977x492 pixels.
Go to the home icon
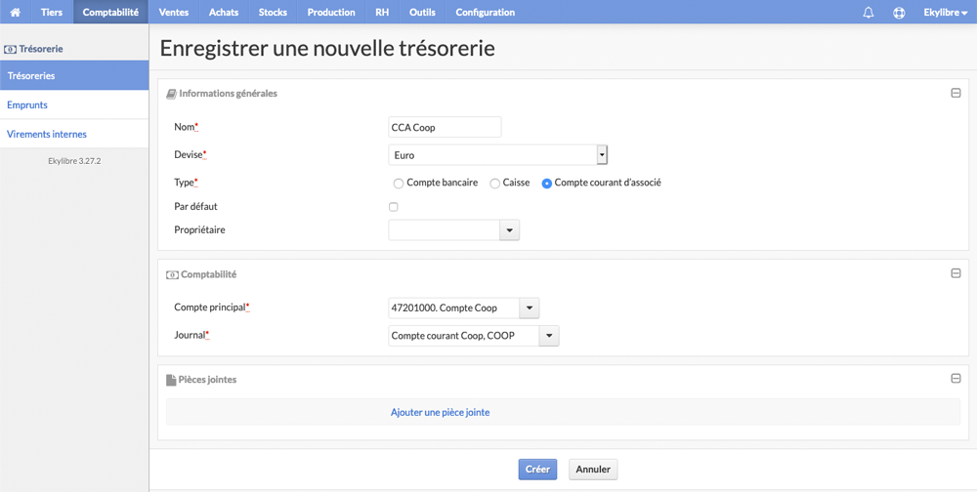(16, 12)
